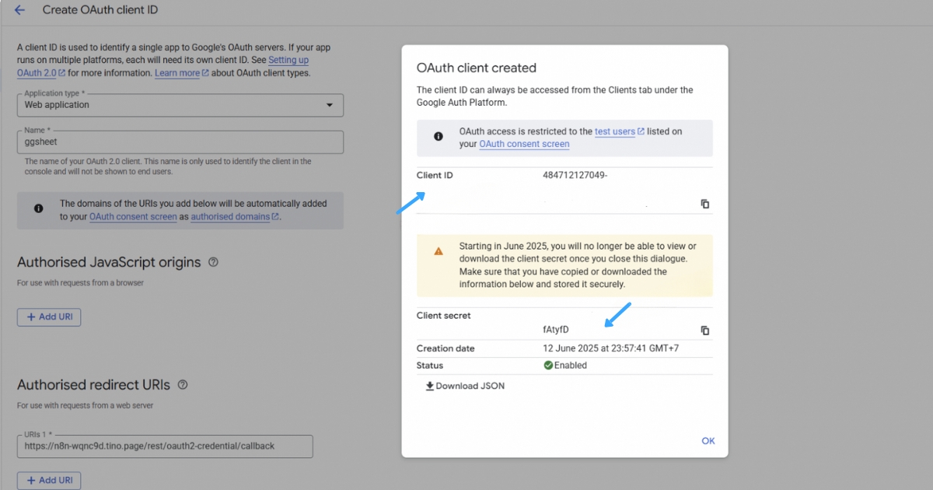The height and width of the screenshot is (490, 933).
Task: Open the Setting up OAuth 2.0 link
Action: [288, 60]
